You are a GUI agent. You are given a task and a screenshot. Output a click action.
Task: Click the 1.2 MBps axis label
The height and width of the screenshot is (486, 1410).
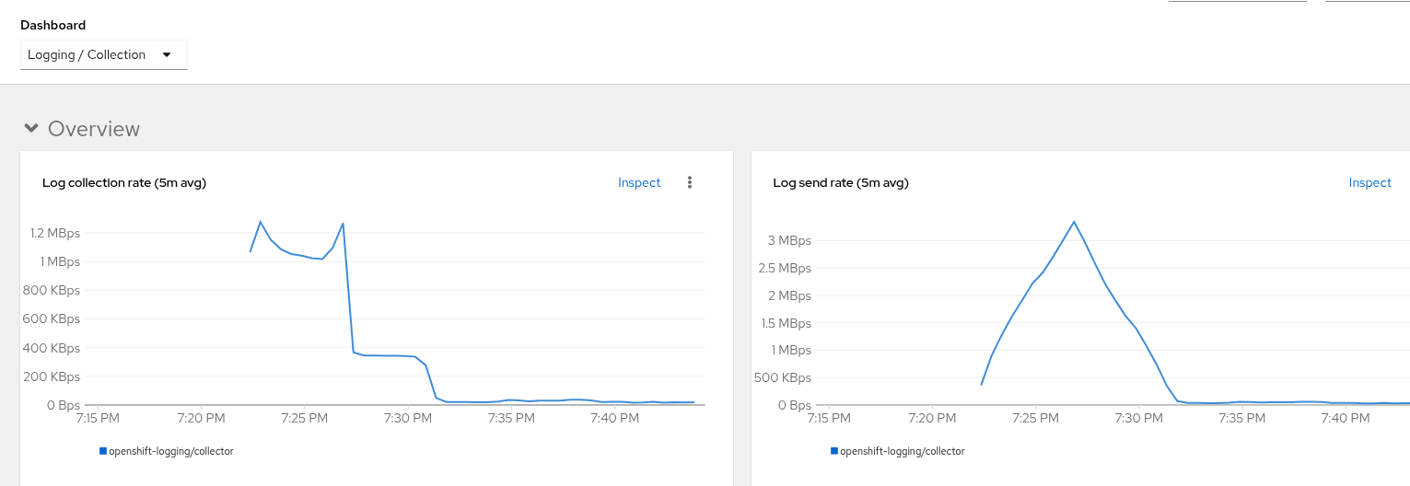pyautogui.click(x=55, y=233)
